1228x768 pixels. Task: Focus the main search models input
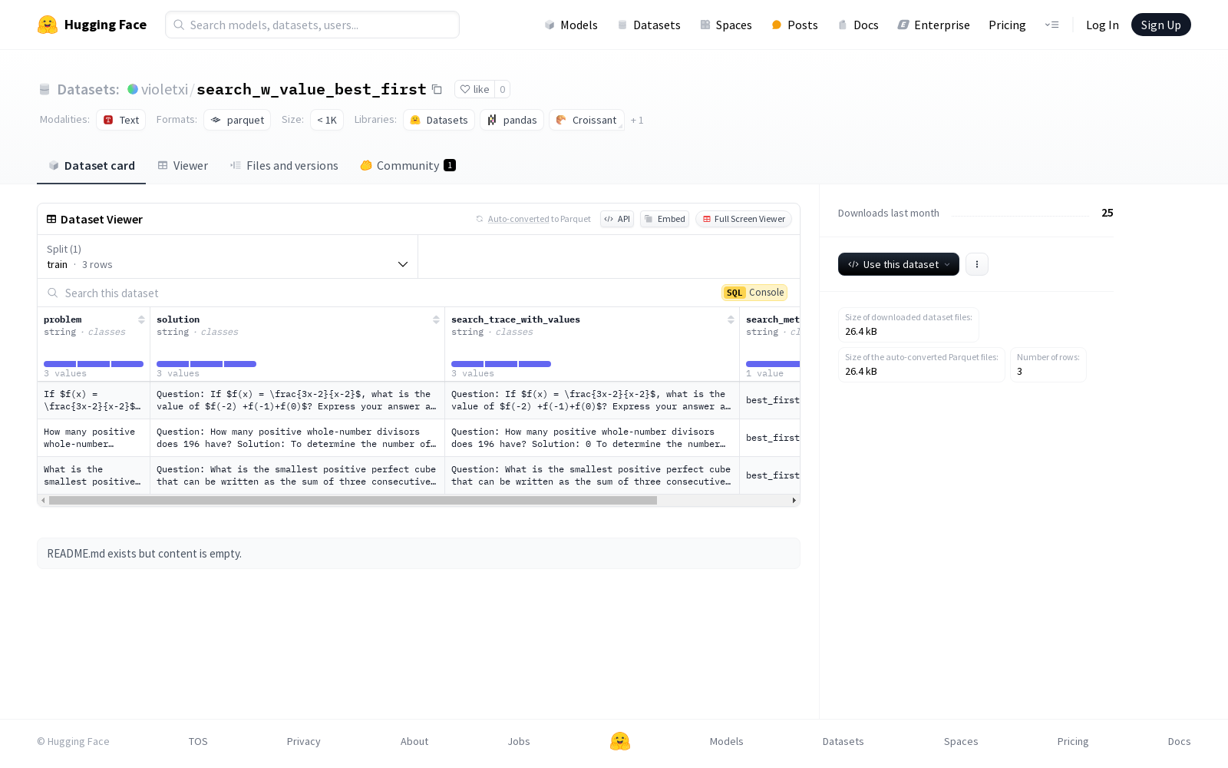pyautogui.click(x=312, y=25)
